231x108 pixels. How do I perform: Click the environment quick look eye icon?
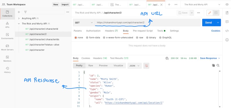click(227, 5)
